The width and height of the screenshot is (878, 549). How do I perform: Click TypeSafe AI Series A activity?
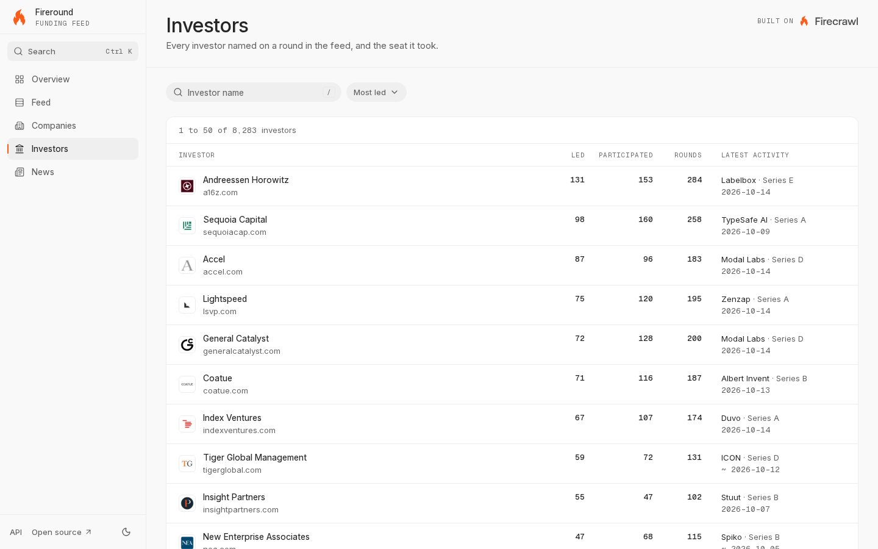click(x=763, y=220)
